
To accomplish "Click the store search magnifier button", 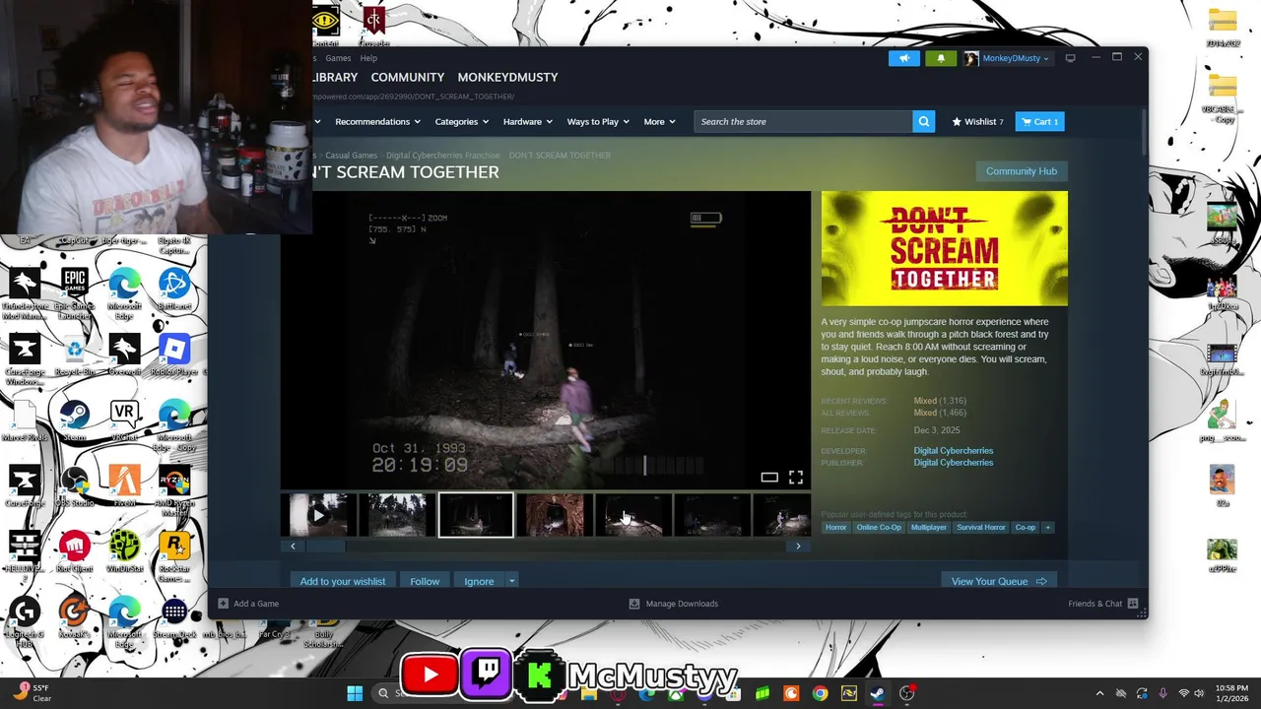I will (923, 121).
